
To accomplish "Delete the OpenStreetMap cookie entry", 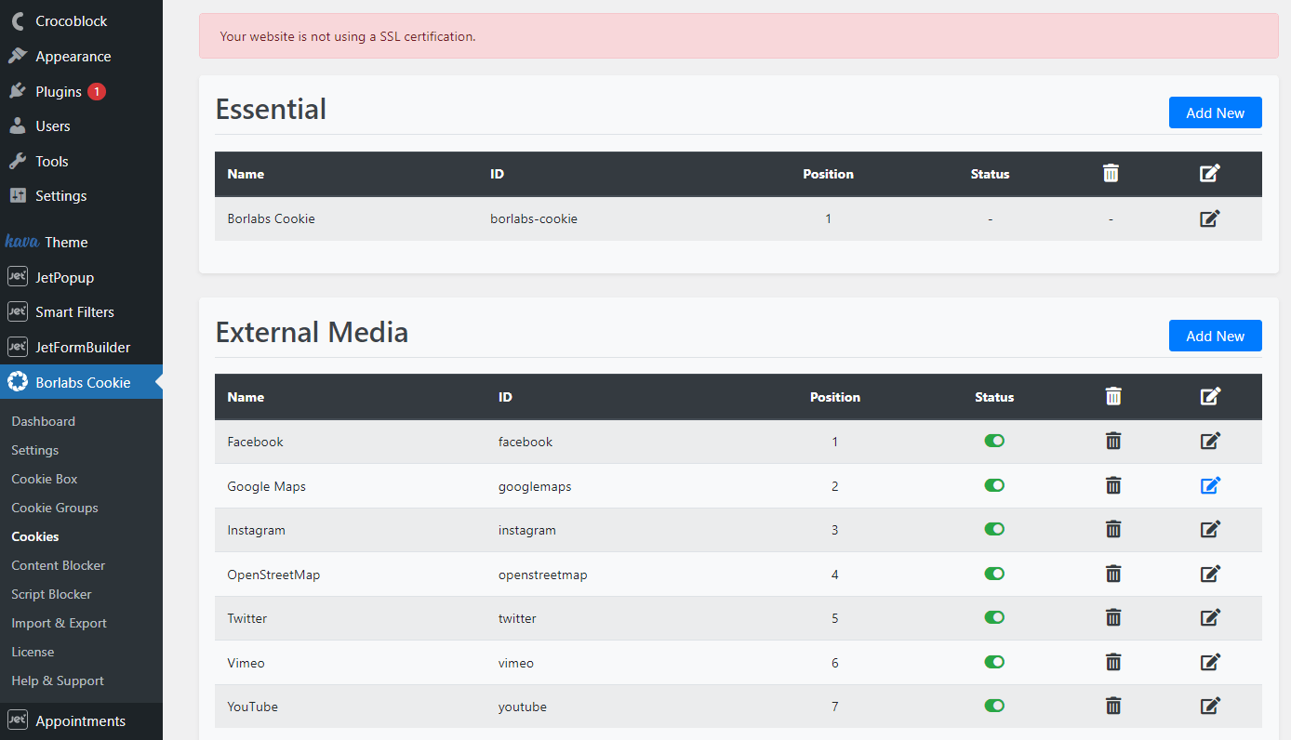I will (x=1113, y=574).
